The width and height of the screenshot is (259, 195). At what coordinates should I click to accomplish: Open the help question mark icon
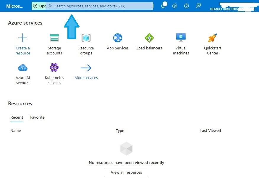(x=187, y=6)
